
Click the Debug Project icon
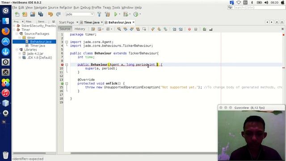(126, 14)
